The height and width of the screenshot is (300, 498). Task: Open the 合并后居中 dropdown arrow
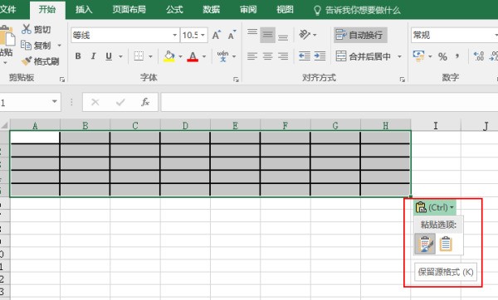point(399,56)
